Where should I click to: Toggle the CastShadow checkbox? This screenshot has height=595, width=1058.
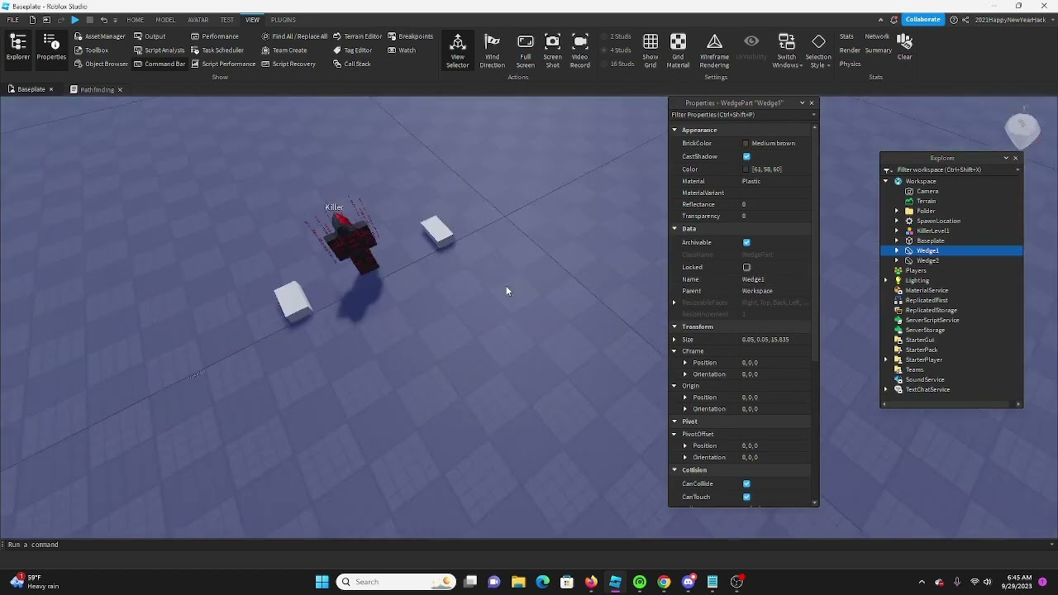point(746,156)
